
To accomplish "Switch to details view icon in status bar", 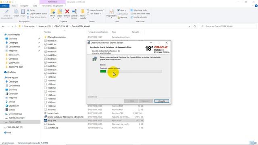I will coord(251,143).
